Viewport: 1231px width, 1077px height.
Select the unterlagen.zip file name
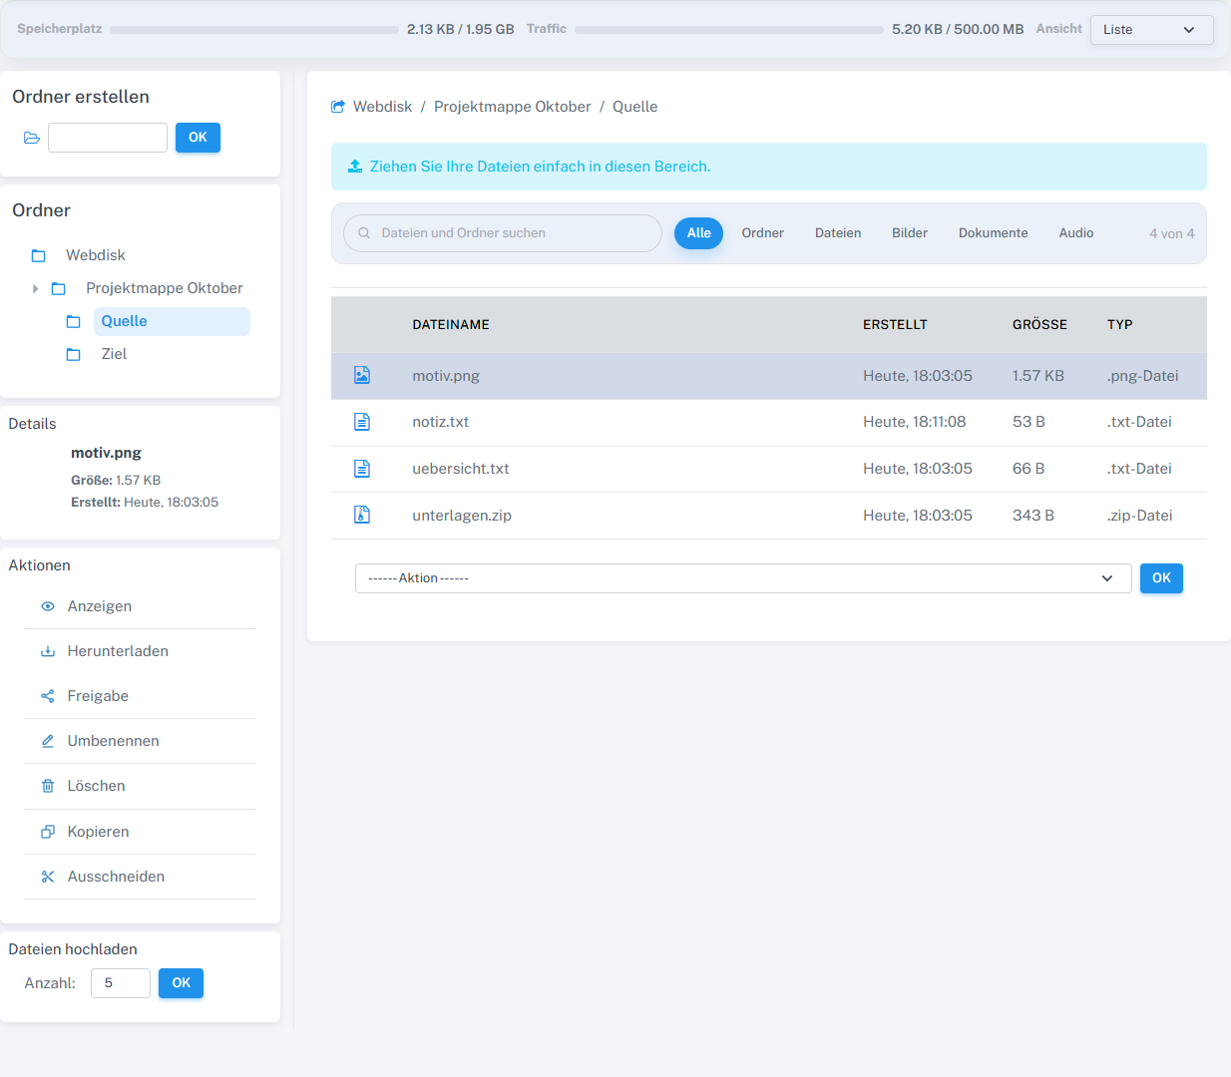click(462, 516)
